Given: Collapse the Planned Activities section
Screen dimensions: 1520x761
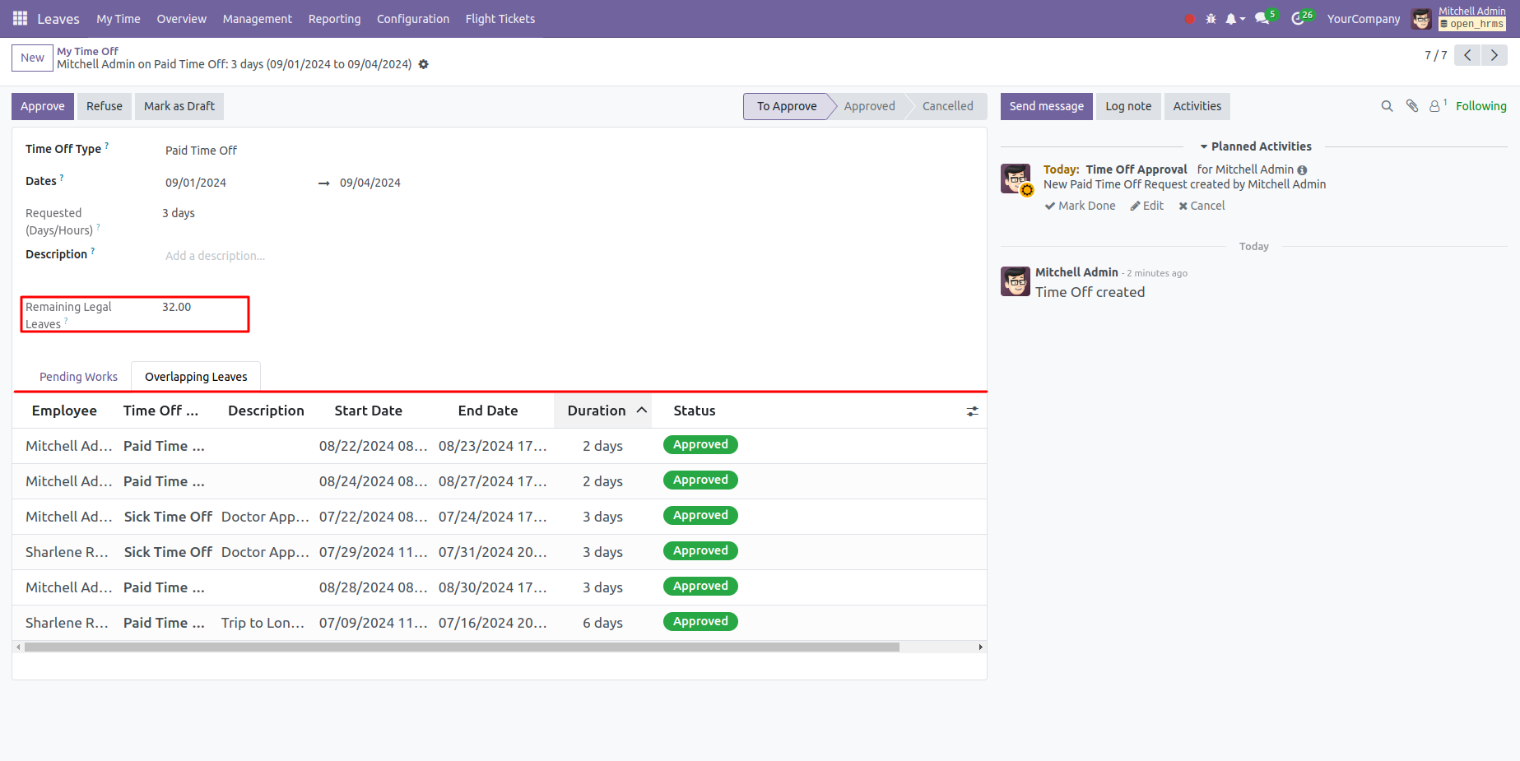Looking at the screenshot, I should [x=1255, y=146].
